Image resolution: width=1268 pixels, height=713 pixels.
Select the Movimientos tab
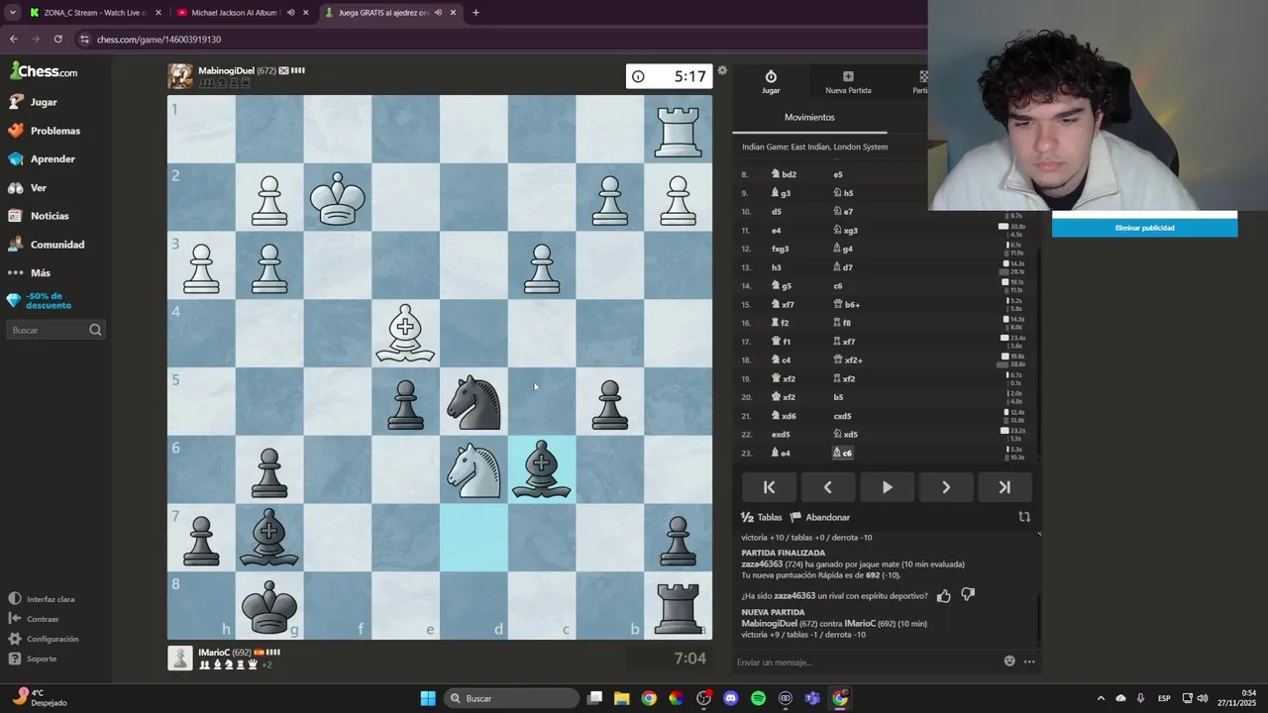pos(809,117)
